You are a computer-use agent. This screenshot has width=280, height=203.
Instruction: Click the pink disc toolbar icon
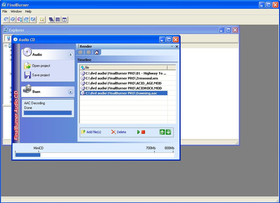(x=20, y=20)
